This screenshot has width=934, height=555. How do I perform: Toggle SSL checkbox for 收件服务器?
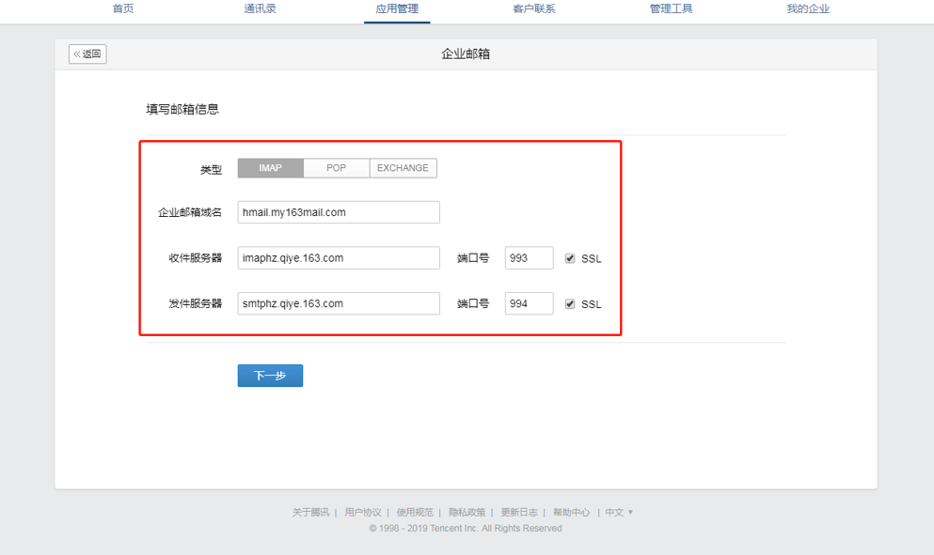pyautogui.click(x=570, y=258)
